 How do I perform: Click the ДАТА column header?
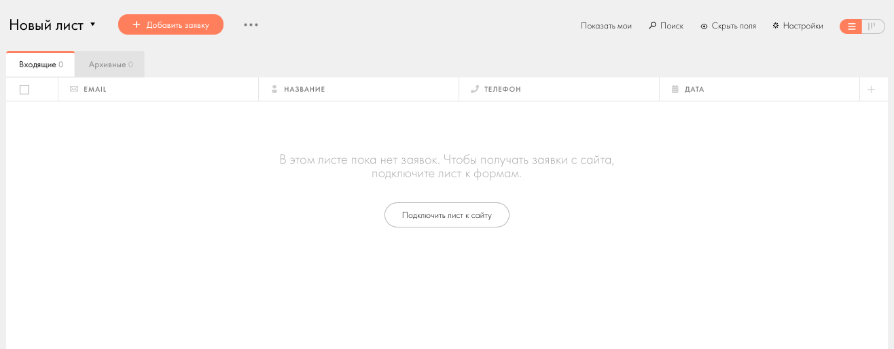coord(759,90)
